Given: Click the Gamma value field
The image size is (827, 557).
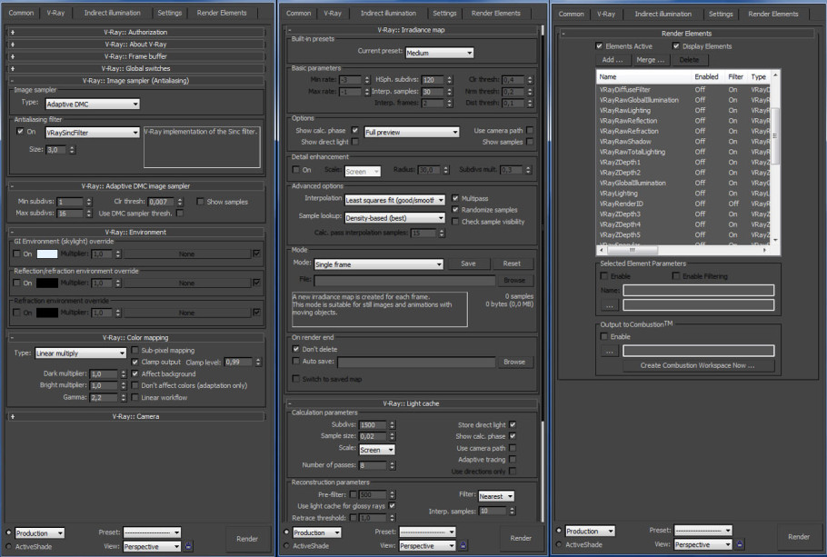Looking at the screenshot, I should click(x=104, y=398).
